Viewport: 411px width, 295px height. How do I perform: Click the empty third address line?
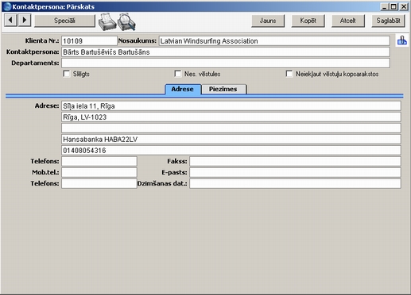click(x=231, y=128)
